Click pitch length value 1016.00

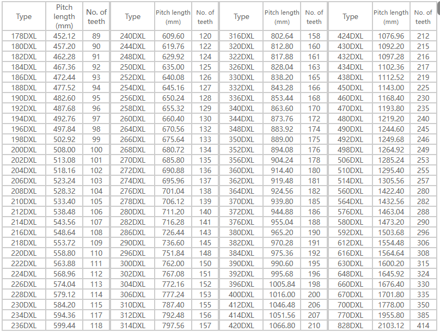tap(282, 294)
